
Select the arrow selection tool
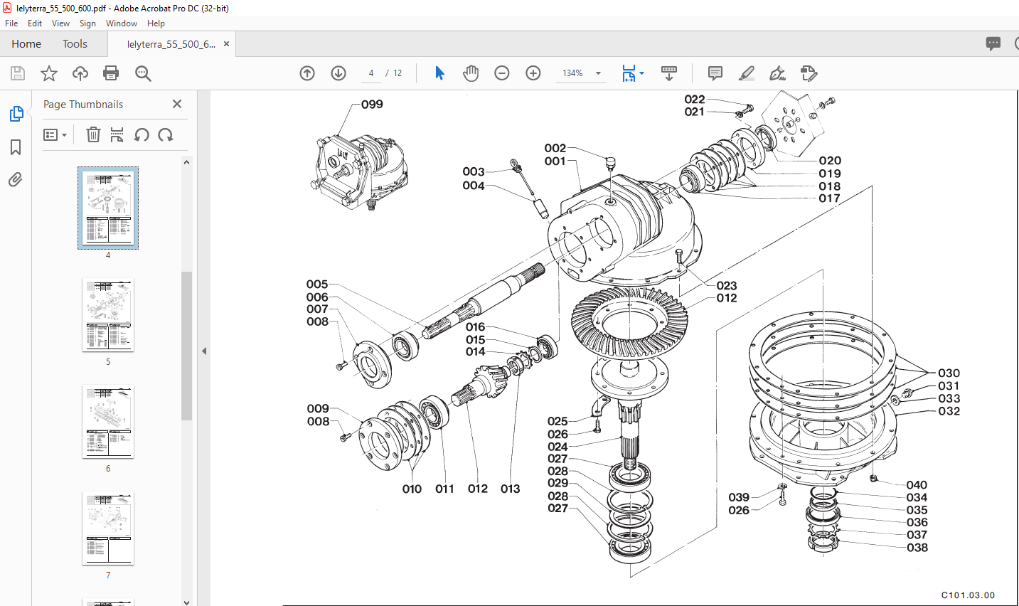click(x=439, y=73)
